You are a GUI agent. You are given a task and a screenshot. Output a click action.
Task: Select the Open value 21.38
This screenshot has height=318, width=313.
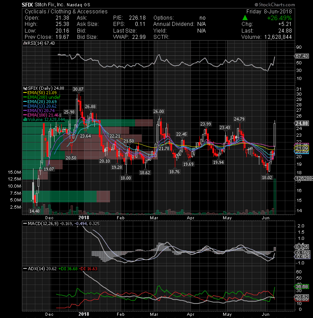point(62,18)
